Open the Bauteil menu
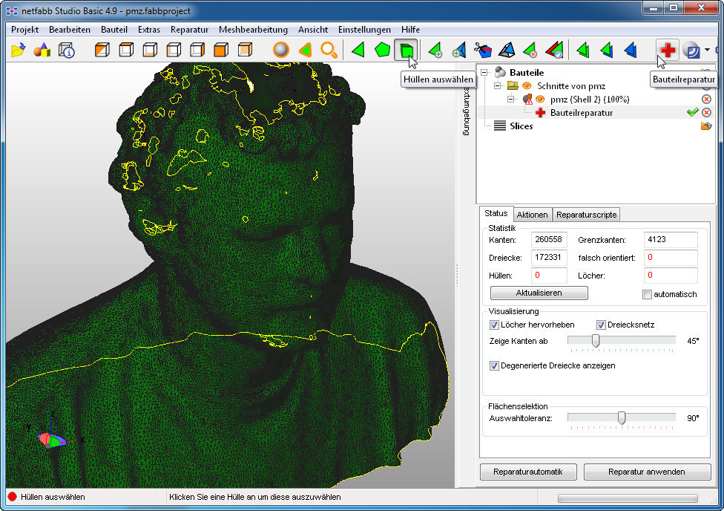 pyautogui.click(x=114, y=30)
